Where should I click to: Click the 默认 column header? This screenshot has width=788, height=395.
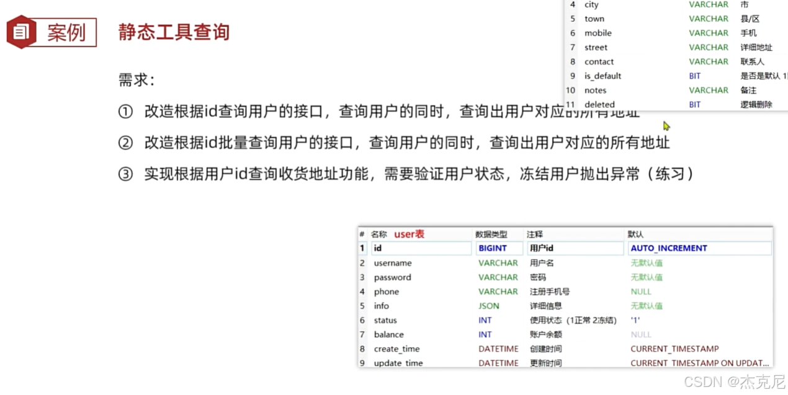[635, 234]
